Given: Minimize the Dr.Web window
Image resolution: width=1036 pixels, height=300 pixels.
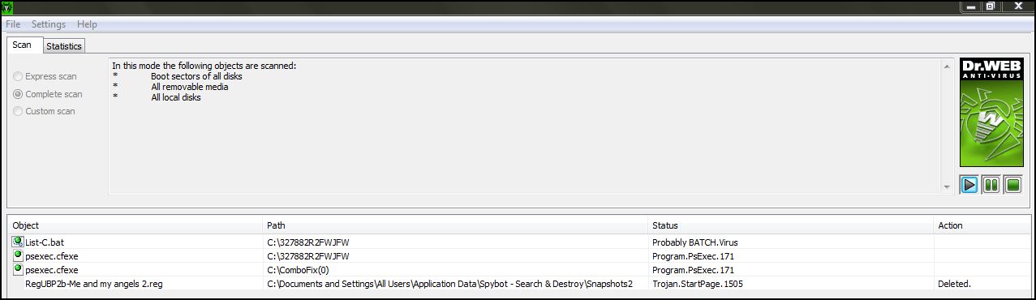Looking at the screenshot, I should tap(972, 6).
